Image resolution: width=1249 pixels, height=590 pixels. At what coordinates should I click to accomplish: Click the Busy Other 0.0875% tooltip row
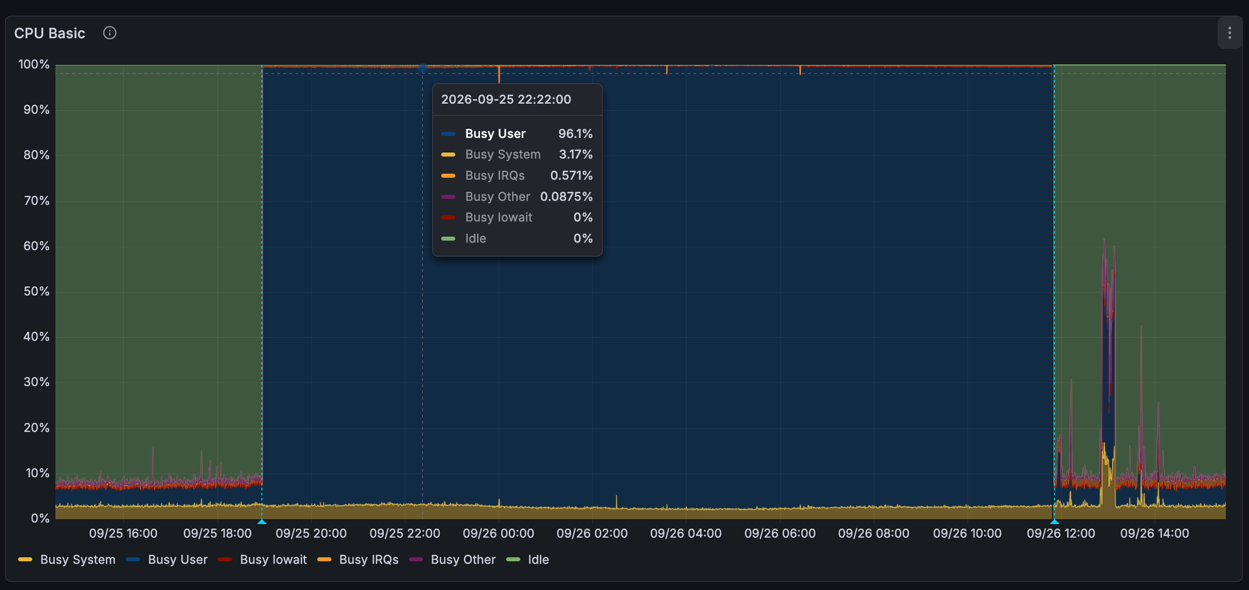517,196
